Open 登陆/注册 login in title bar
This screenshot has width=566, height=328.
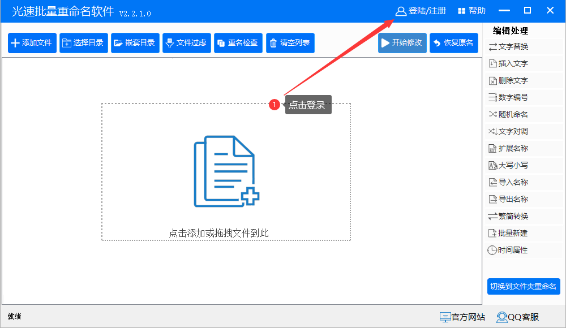[x=421, y=11]
